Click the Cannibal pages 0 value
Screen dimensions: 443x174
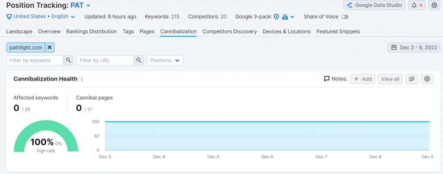click(x=79, y=108)
